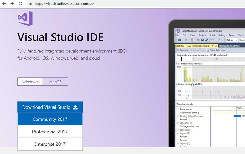The image size is (245, 154).
Task: Click the browser forward arrow
Action: point(12,4)
